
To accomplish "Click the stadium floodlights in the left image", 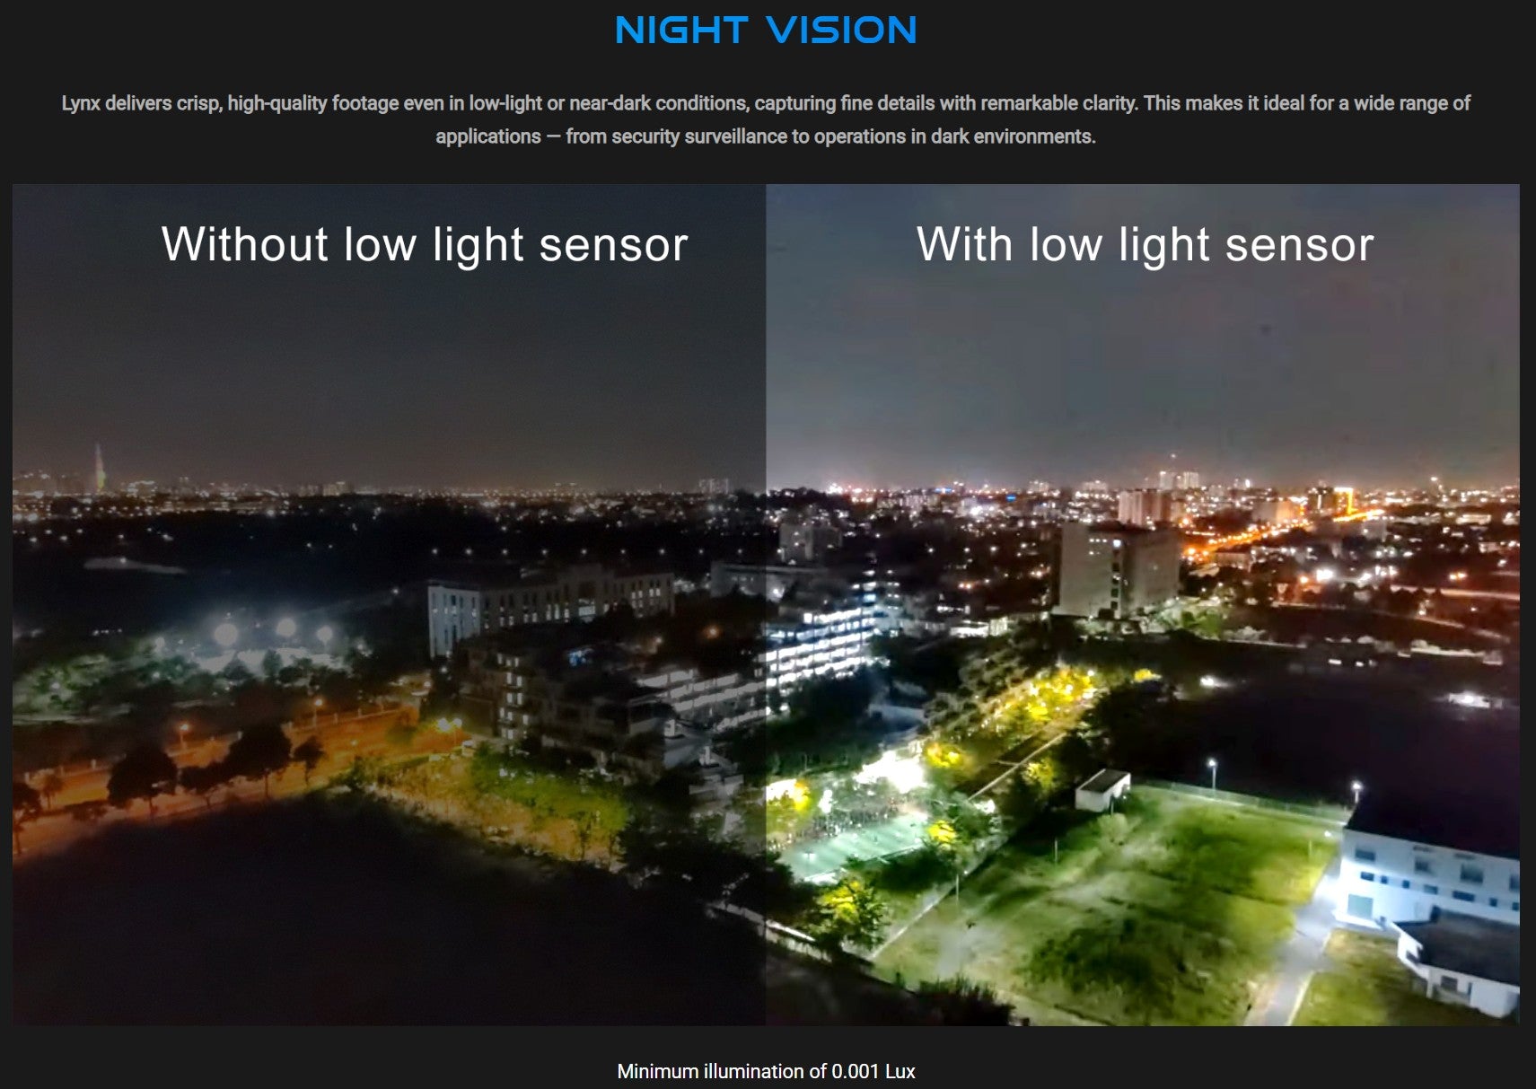I will [x=269, y=630].
